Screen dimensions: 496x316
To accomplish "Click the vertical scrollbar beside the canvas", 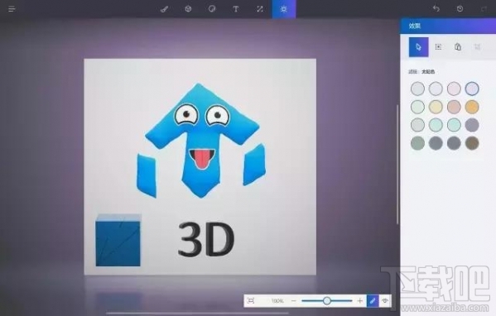I will coord(397,165).
